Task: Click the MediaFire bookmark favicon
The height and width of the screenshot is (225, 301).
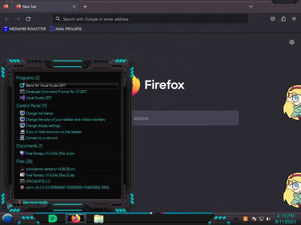Action: click(x=6, y=29)
